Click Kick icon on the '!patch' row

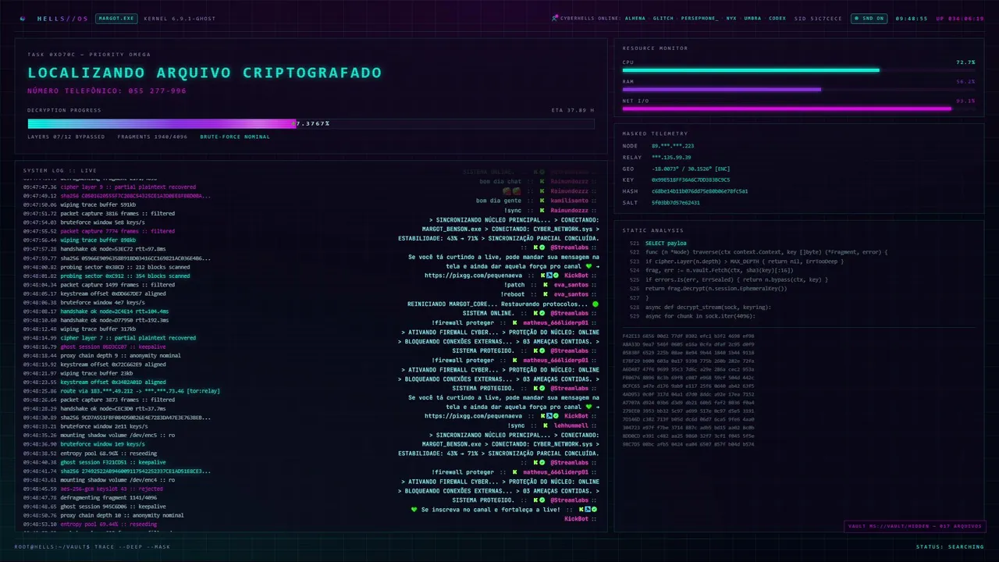[546, 285]
